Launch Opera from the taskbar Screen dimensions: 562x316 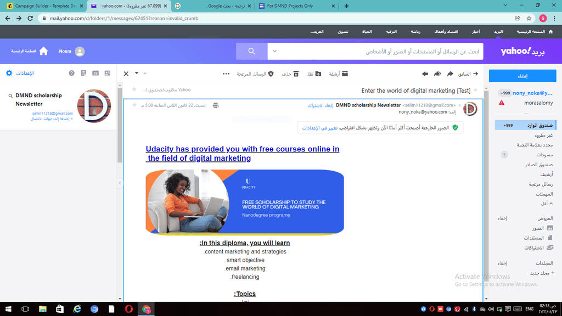[128, 309]
